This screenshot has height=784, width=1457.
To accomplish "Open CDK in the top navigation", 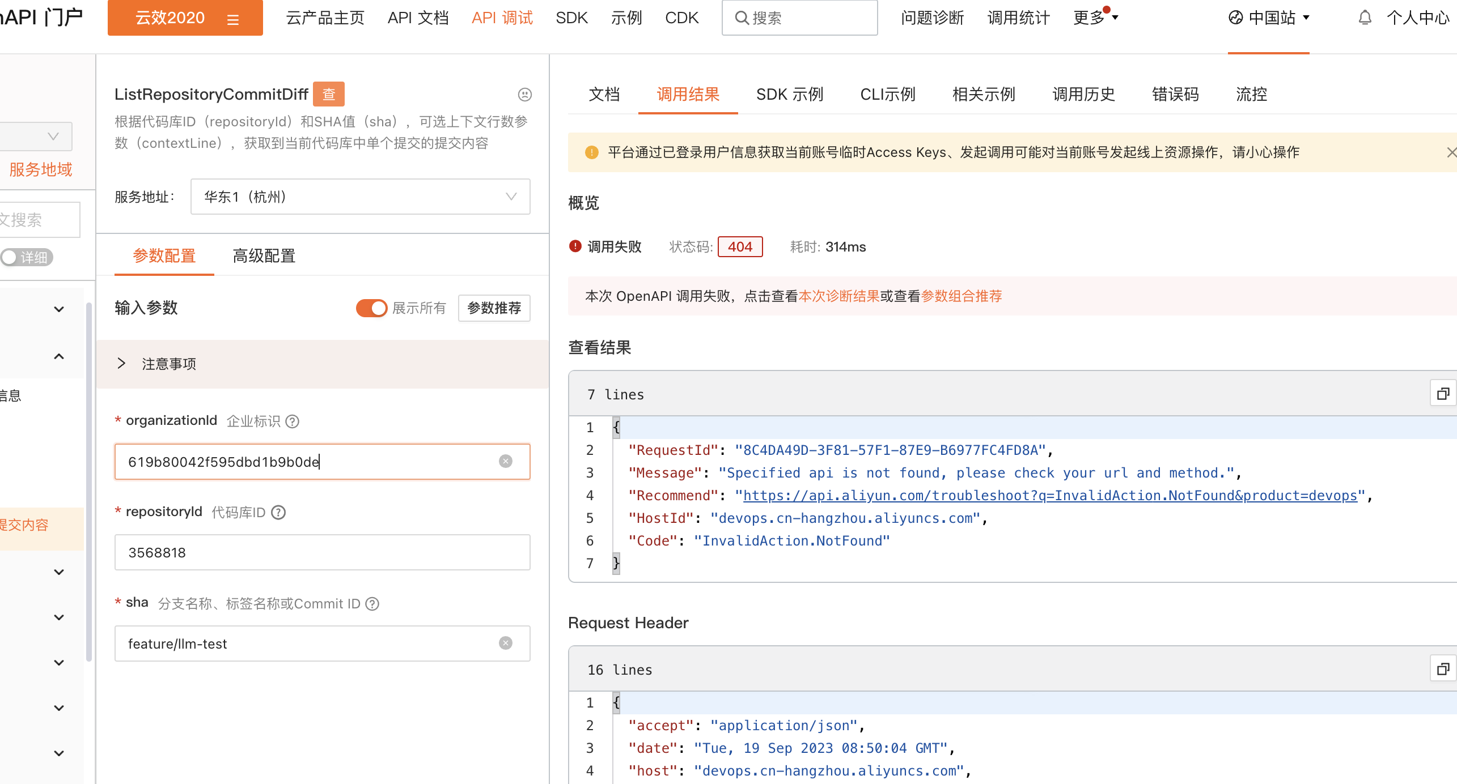I will [x=681, y=18].
